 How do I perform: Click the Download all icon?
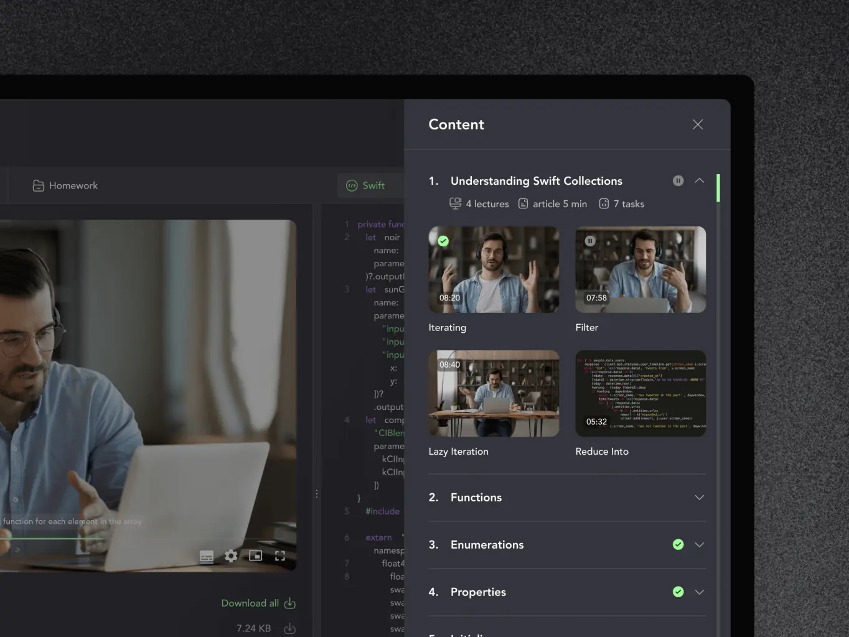click(x=290, y=603)
